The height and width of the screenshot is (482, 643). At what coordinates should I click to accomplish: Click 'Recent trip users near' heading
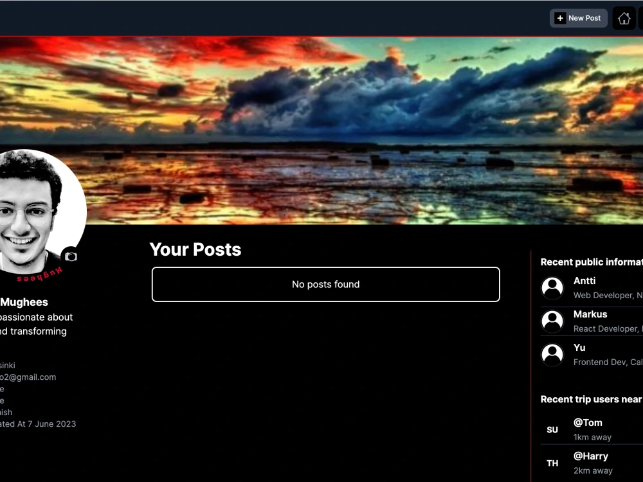(x=592, y=399)
